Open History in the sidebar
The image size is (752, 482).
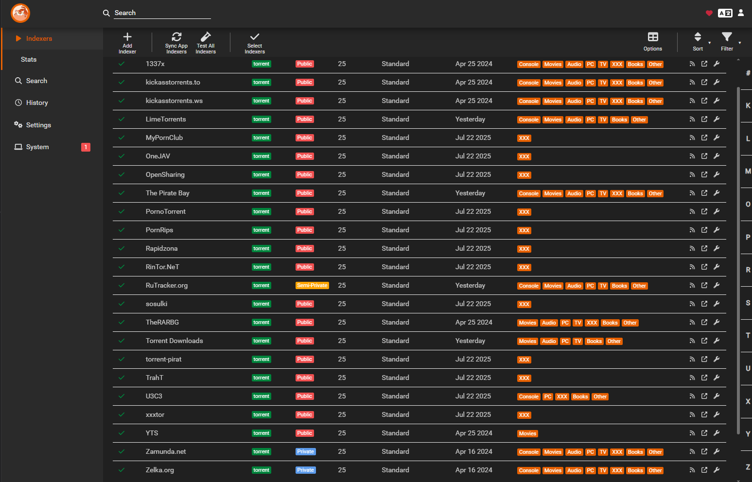(52, 103)
